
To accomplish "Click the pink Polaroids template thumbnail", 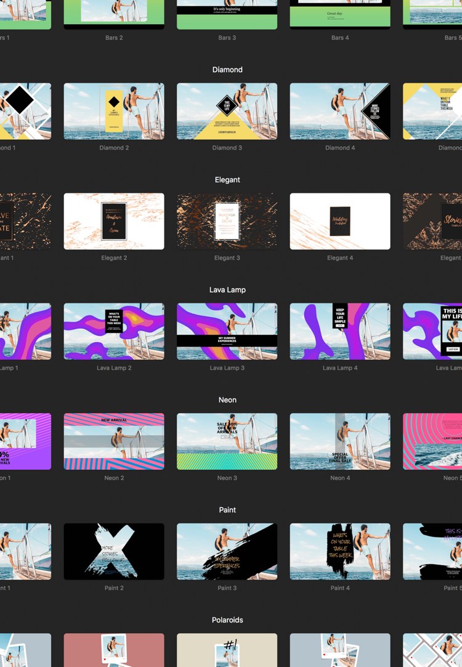I will [x=114, y=650].
